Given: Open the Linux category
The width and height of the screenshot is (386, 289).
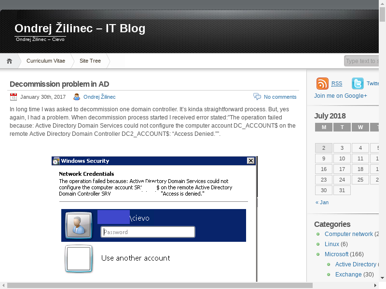Looking at the screenshot, I should pos(332,244).
